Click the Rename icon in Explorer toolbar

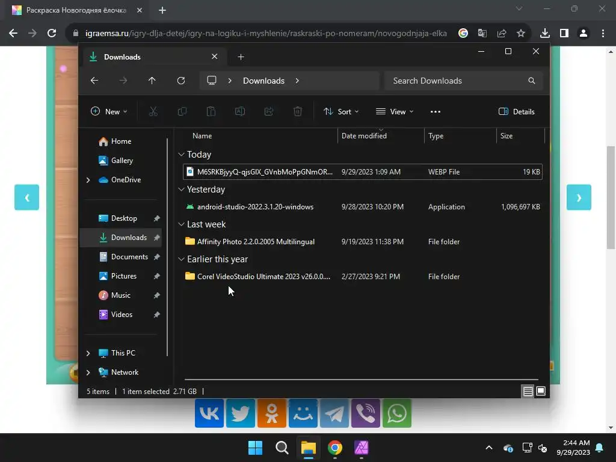[239, 111]
